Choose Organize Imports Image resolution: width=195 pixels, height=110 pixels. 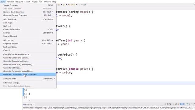[28, 44]
